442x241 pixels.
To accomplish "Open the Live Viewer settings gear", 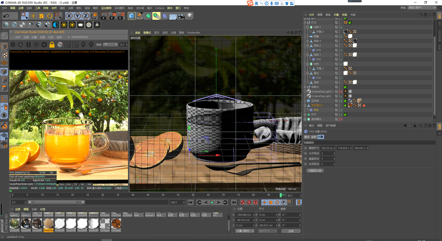I will (x=44, y=45).
